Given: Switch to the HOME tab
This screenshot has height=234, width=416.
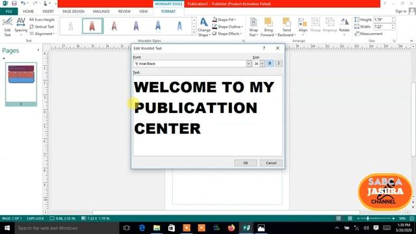Looking at the screenshot, I should click(29, 12).
